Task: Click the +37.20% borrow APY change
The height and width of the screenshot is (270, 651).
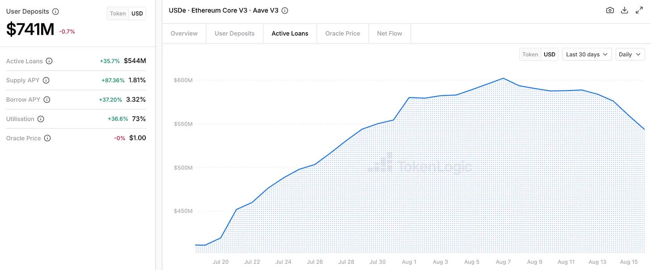Action: coord(110,100)
